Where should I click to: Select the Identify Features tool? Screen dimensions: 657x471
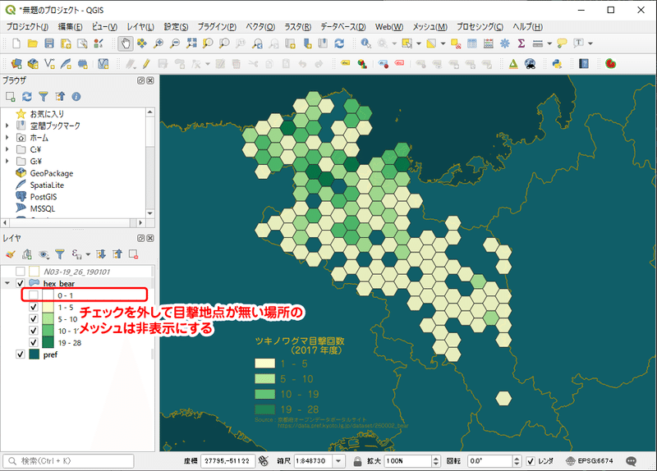(x=365, y=43)
